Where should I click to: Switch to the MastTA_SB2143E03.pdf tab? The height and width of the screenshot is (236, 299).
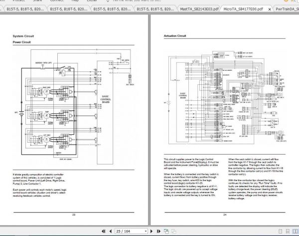pyautogui.click(x=199, y=9)
